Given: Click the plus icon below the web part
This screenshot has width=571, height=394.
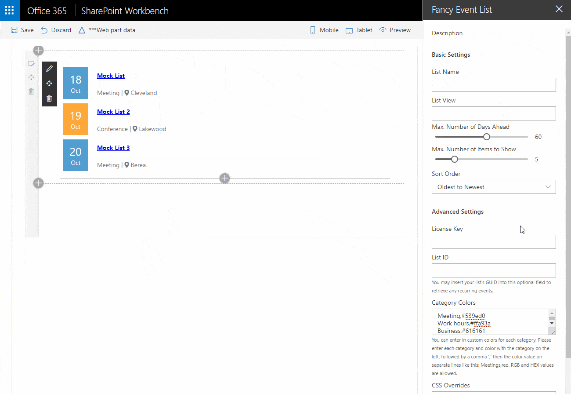Looking at the screenshot, I should 224,178.
